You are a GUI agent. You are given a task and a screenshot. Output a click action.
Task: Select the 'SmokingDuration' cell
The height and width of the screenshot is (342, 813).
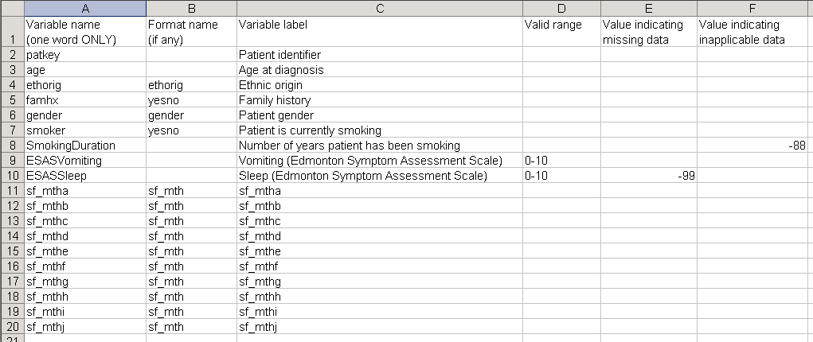tap(84, 146)
